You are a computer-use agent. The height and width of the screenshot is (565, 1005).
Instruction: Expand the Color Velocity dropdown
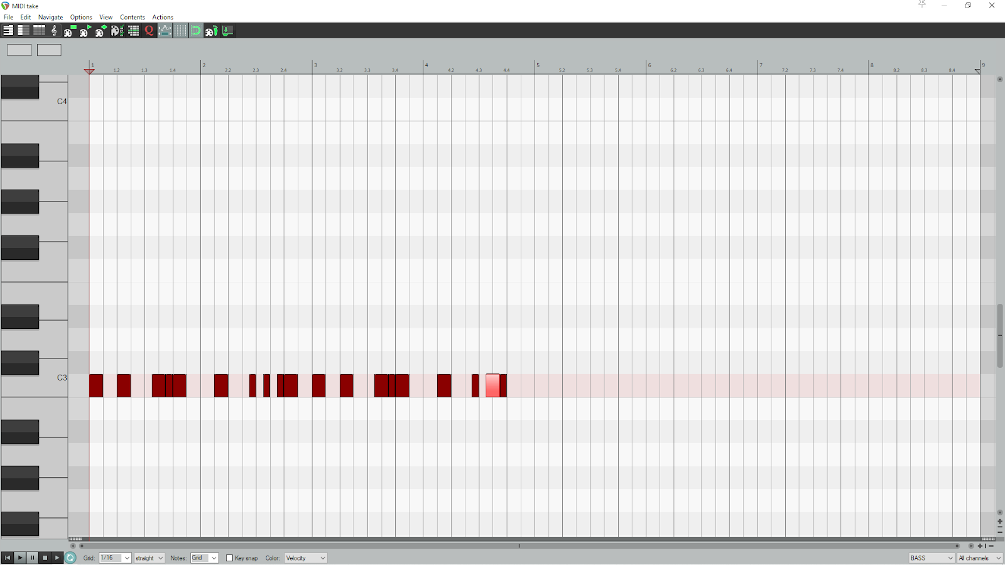click(x=306, y=558)
